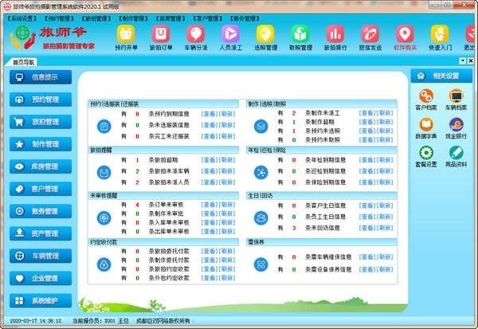
Task: Click 查看 for 条旅拍未派人员
Action: pyautogui.click(x=210, y=182)
